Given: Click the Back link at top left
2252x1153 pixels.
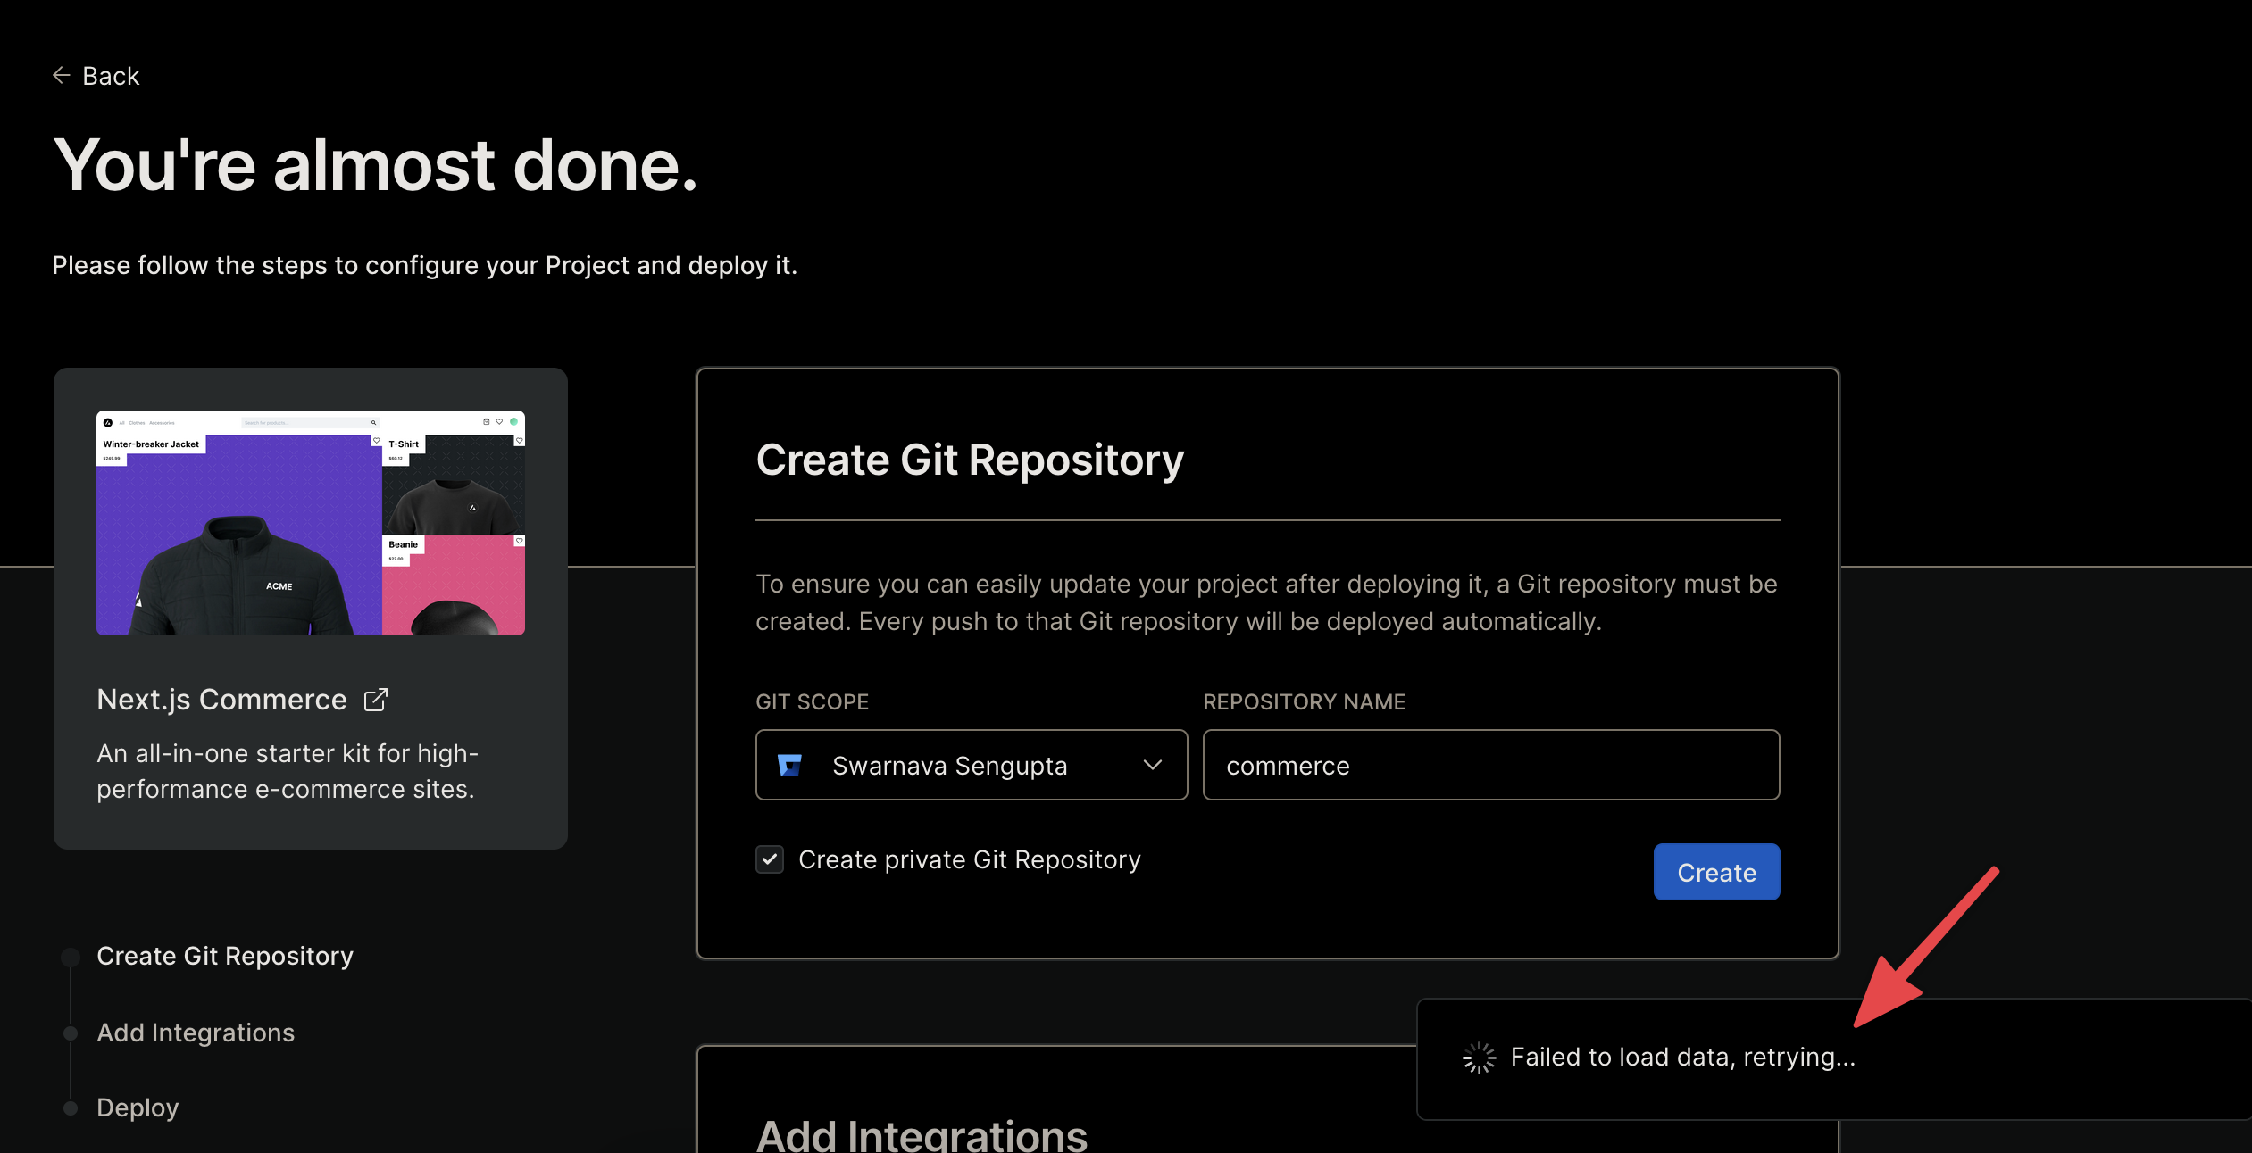Looking at the screenshot, I should click(x=111, y=75).
